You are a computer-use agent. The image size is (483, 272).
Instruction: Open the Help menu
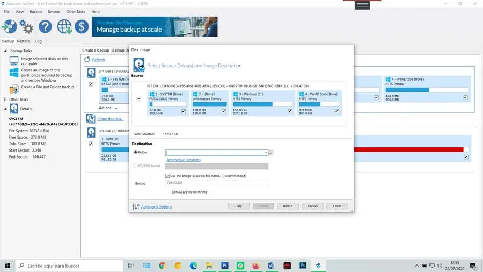pyautogui.click(x=96, y=12)
